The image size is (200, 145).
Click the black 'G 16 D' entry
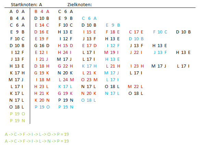coord(42,46)
